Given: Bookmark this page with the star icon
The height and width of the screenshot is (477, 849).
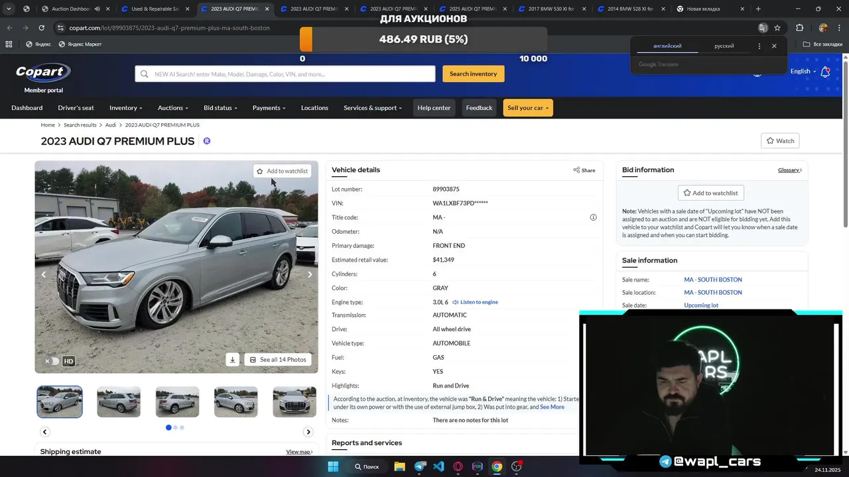Looking at the screenshot, I should point(777,28).
